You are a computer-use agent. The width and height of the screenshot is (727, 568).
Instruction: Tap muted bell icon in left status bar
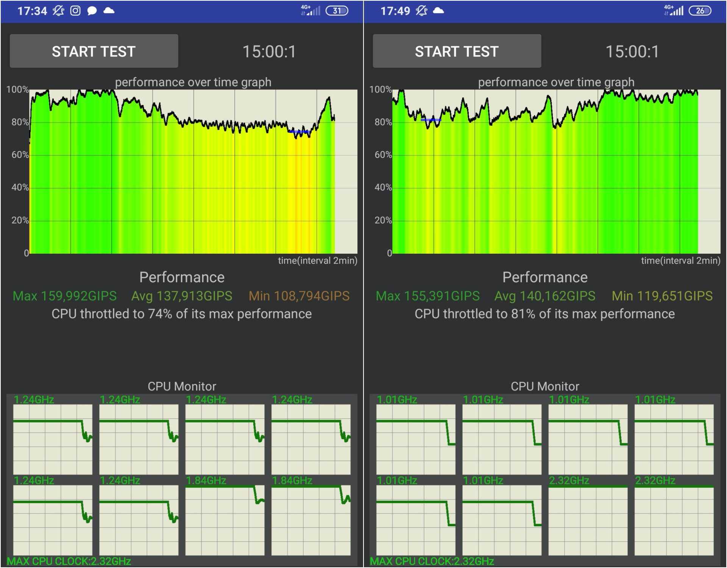tap(58, 11)
